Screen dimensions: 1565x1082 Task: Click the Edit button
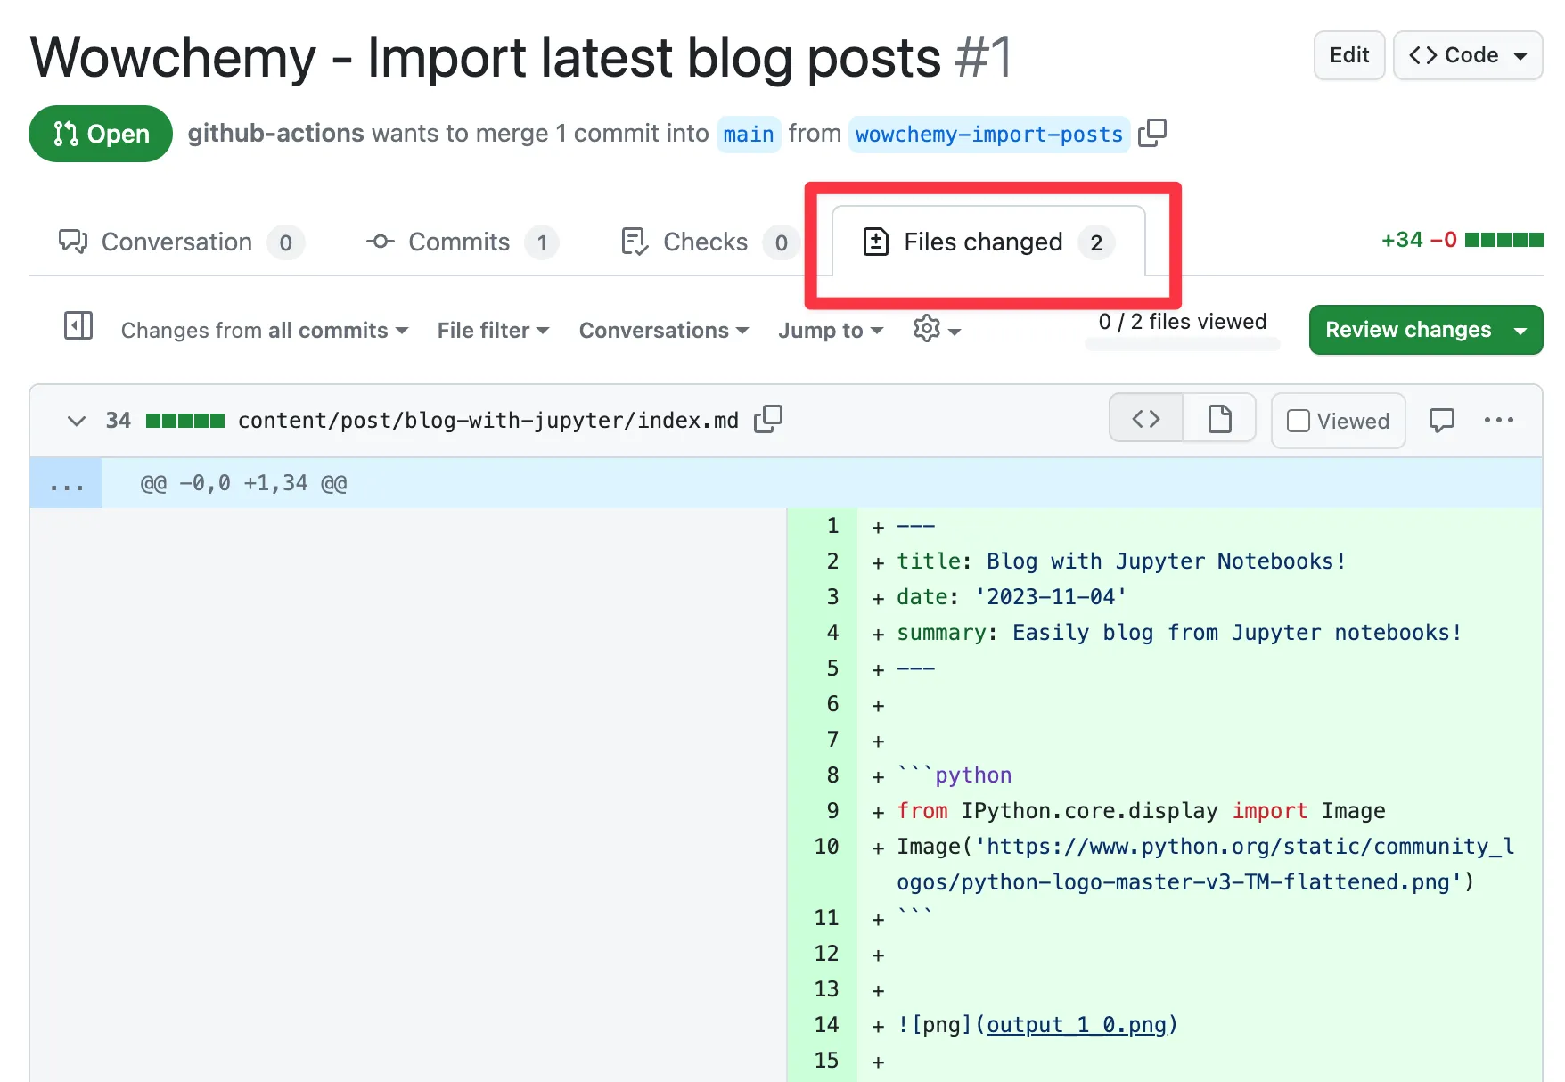[1348, 54]
